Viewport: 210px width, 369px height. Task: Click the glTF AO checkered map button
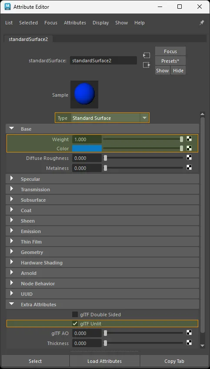point(189,332)
